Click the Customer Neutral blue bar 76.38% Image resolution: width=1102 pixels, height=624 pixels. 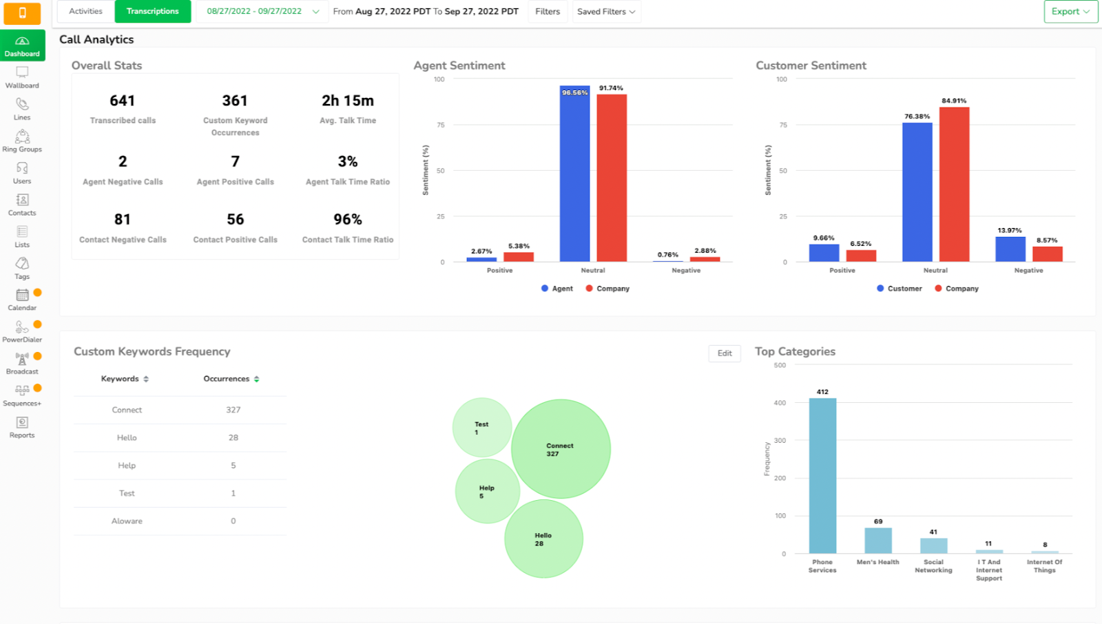[x=917, y=192]
